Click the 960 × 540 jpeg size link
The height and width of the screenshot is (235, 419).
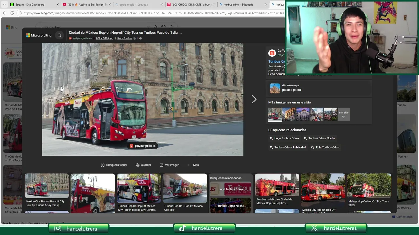tap(104, 38)
